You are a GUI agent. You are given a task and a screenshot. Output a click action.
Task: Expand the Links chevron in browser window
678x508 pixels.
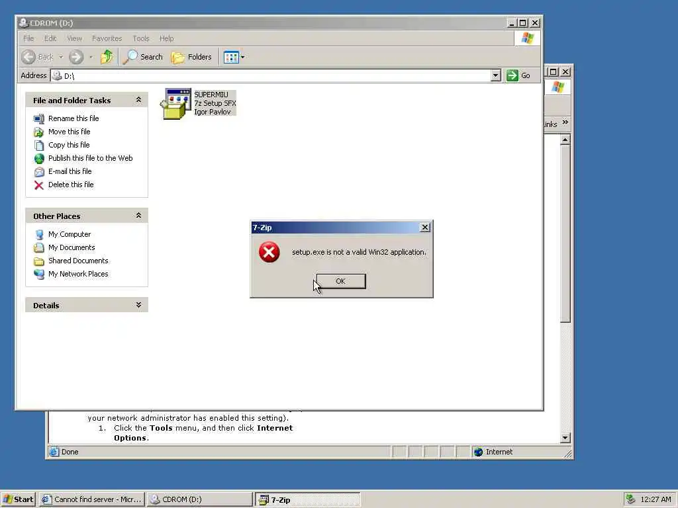(565, 122)
